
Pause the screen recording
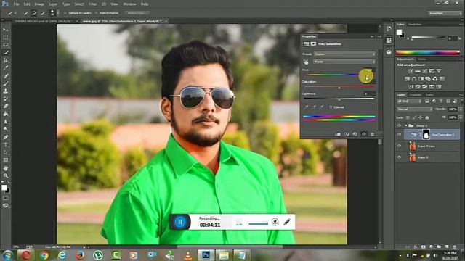pos(180,222)
